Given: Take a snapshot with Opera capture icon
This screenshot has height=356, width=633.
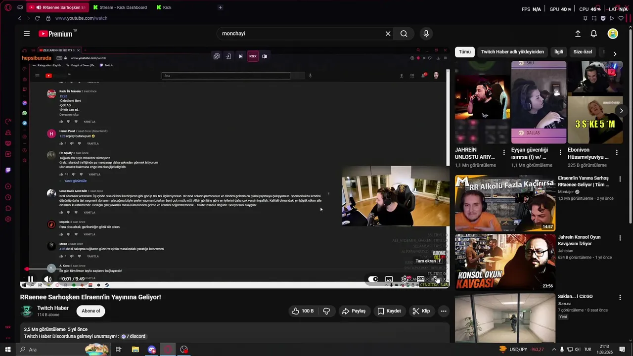Looking at the screenshot, I should coord(594,18).
